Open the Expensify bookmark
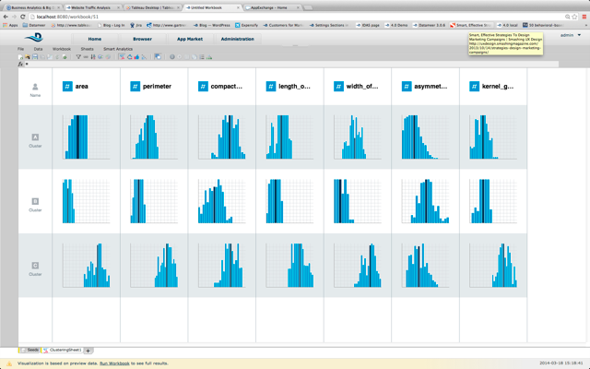Viewport: 590px width, 369px height. coord(246,25)
